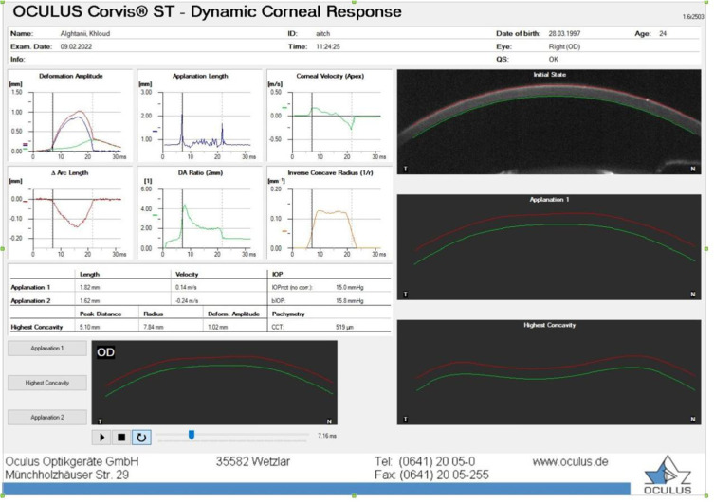The height and width of the screenshot is (502, 714).
Task: Select the Applanation 1 button
Action: point(47,349)
